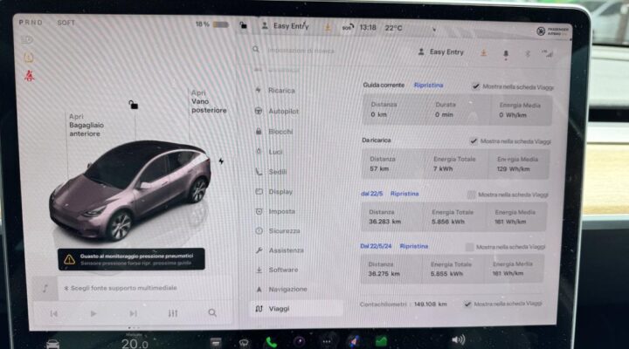This screenshot has width=629, height=349.
Task: Select Autopilot in the settings menu
Action: [282, 111]
